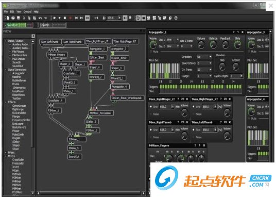This screenshot has height=197, width=276.
Task: Adjust the Volume knob in Arpeggiator_1
Action: click(x=153, y=45)
